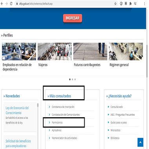Click the Empleados en relación de dependencia label
Viewport: 149px width, 149px height.
17,67
